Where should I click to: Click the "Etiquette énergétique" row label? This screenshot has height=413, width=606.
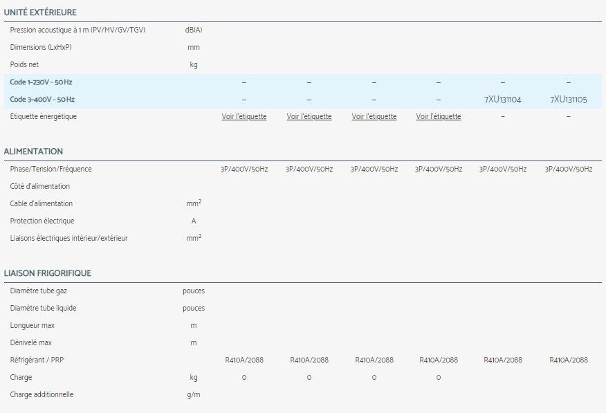point(43,116)
